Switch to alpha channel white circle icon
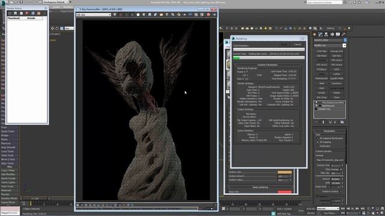The height and width of the screenshot is (216, 385). click(x=138, y=14)
